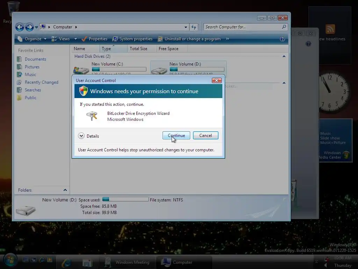Image resolution: width=358 pixels, height=269 pixels.
Task: Collapse the second group chevron below drives
Action: 284,83
